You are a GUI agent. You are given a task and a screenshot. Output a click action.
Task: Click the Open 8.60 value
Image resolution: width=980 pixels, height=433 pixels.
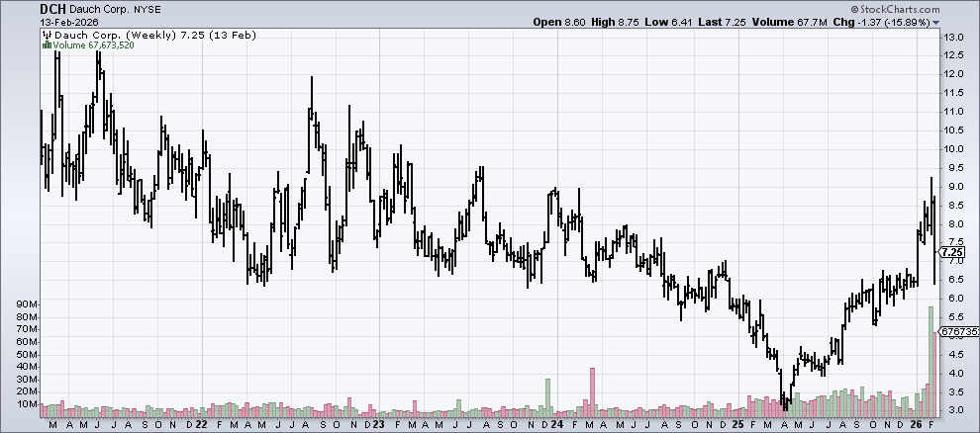pos(559,22)
